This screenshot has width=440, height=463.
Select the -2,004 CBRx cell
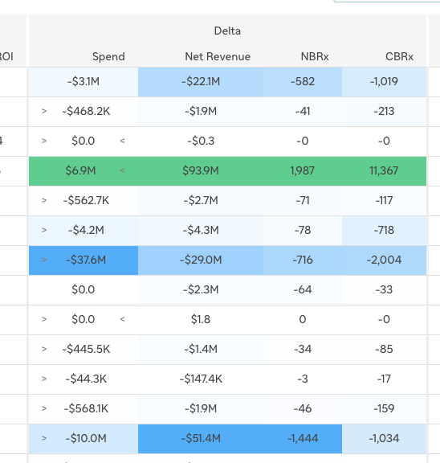[x=384, y=260]
